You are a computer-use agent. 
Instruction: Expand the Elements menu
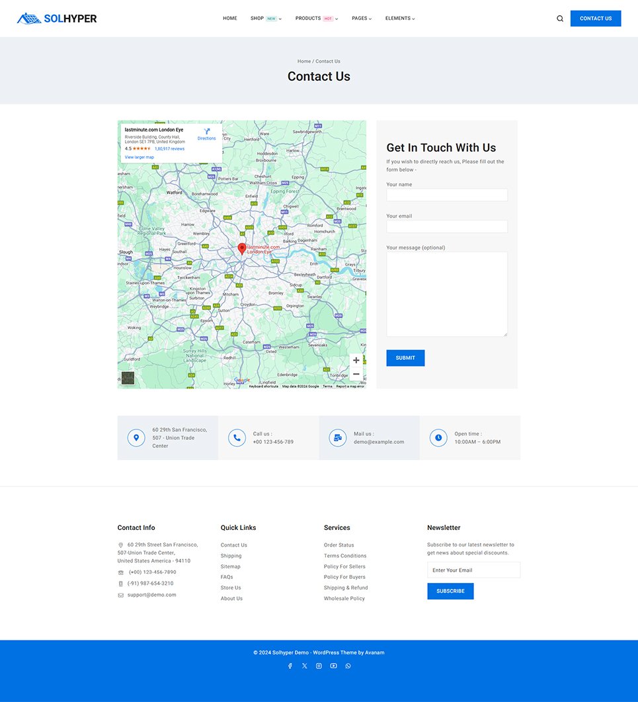[400, 19]
